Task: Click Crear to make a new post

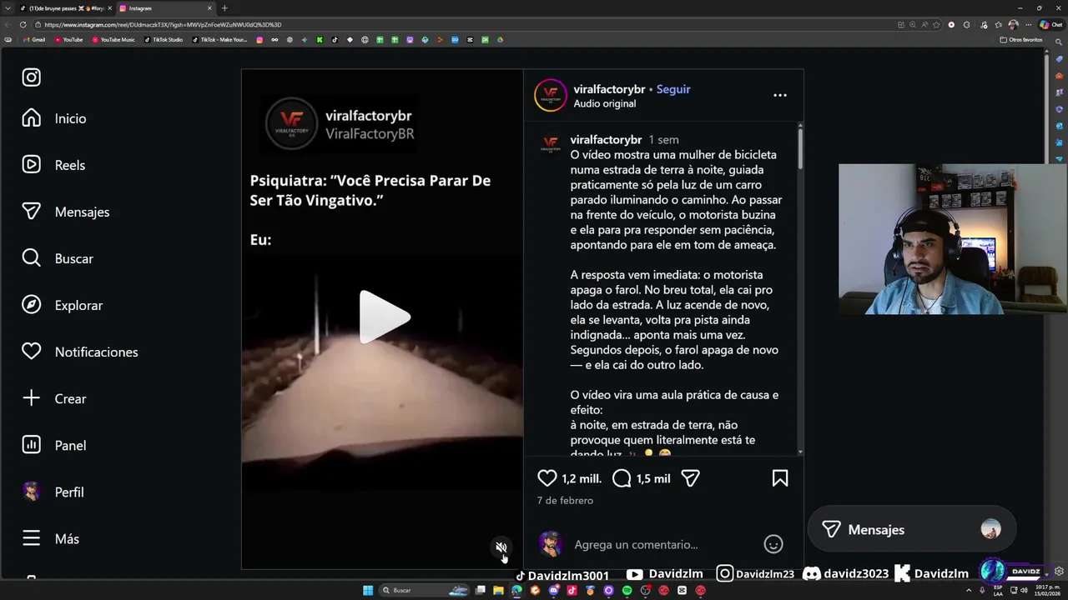Action: click(54, 398)
